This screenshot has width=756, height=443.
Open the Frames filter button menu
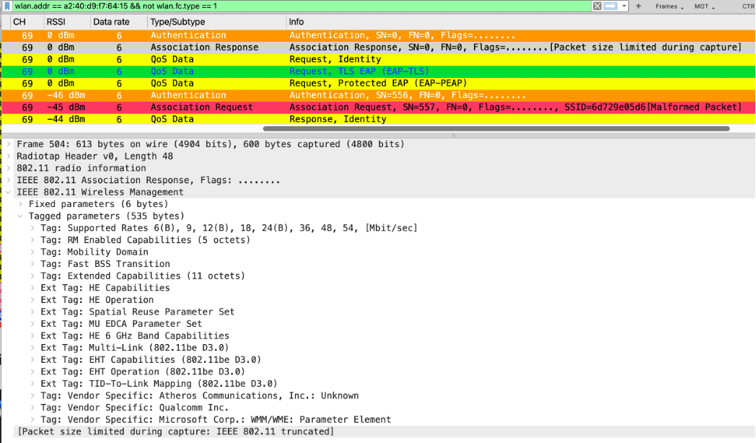point(667,6)
